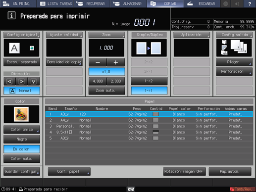Click the clock icon at 09:41
Screen dimensions: 256x192
point(3,189)
